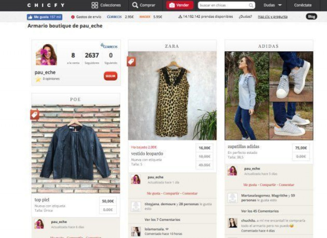Click in the buscar en chicas field
The image size is (327, 238).
[x=223, y=5]
